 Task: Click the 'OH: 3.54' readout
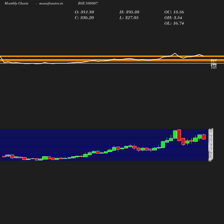[x=173, y=18]
